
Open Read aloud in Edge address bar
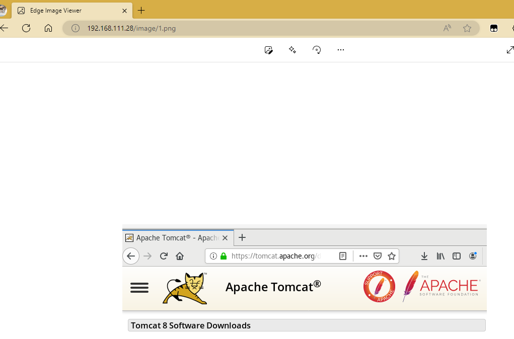click(447, 28)
